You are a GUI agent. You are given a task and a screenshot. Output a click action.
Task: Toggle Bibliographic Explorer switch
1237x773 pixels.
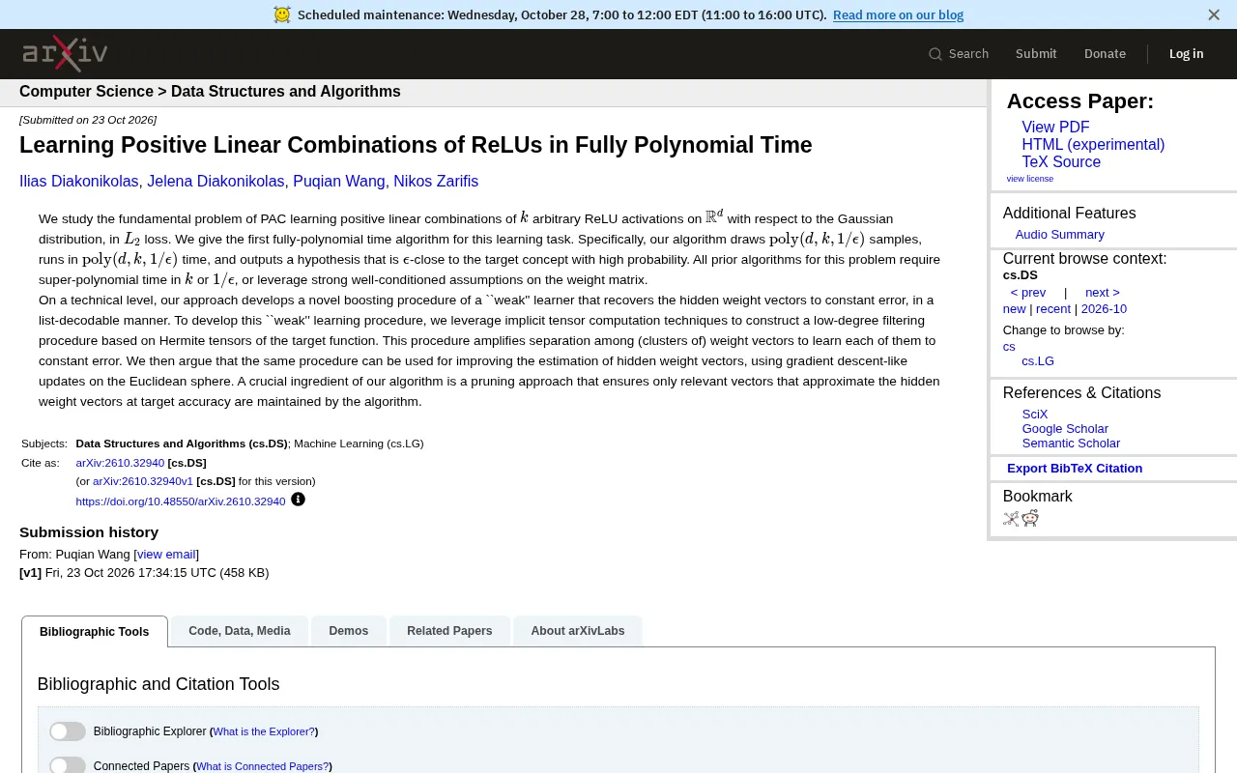[68, 731]
